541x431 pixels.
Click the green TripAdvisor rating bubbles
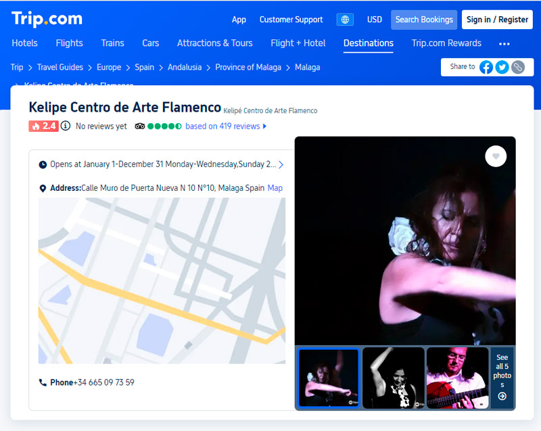[164, 127]
